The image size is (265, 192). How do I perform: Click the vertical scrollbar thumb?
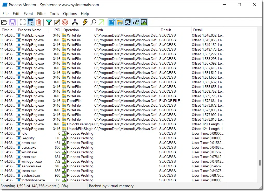click(260, 163)
